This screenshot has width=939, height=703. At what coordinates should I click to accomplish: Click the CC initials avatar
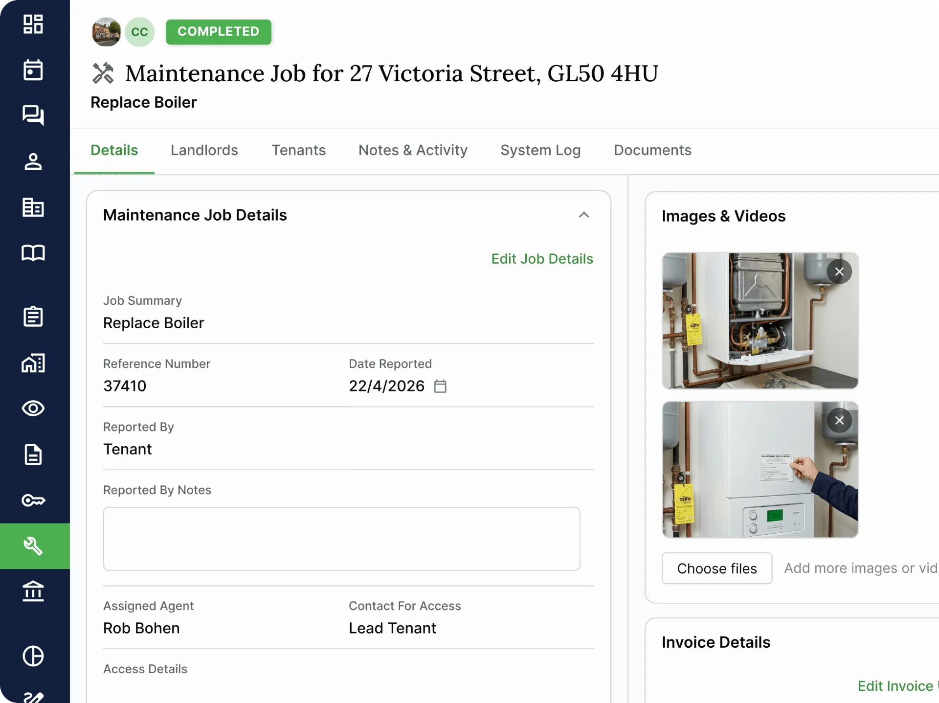139,32
